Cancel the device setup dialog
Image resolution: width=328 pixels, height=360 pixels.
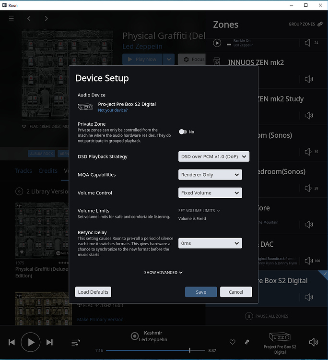pyautogui.click(x=236, y=292)
